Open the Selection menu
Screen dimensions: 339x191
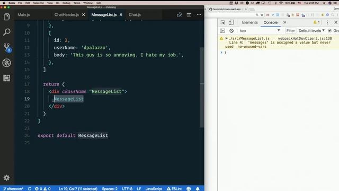[39, 3]
